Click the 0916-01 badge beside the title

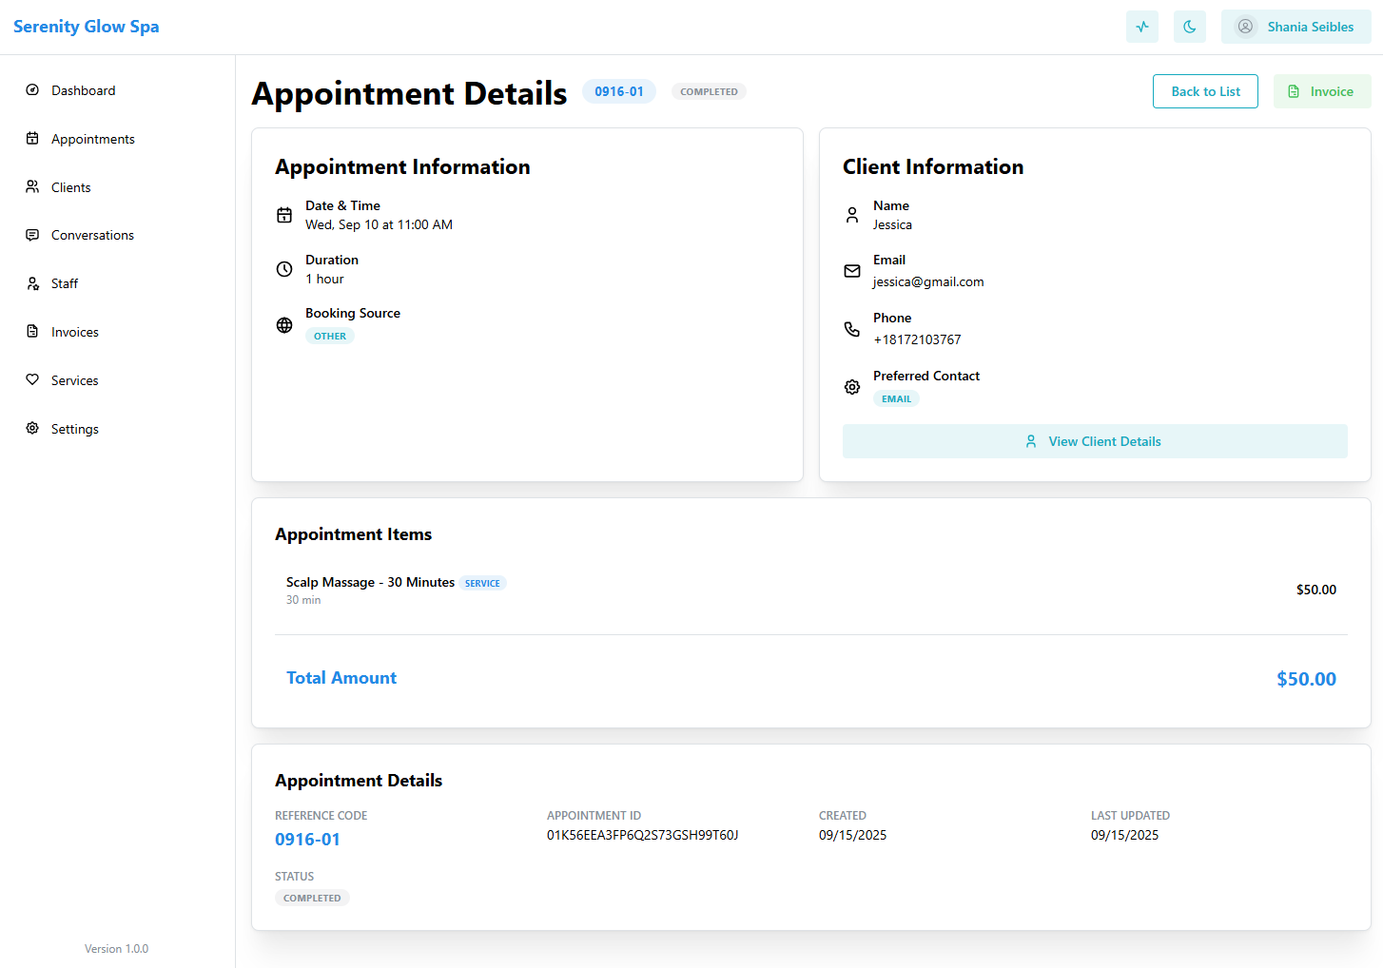pos(618,91)
